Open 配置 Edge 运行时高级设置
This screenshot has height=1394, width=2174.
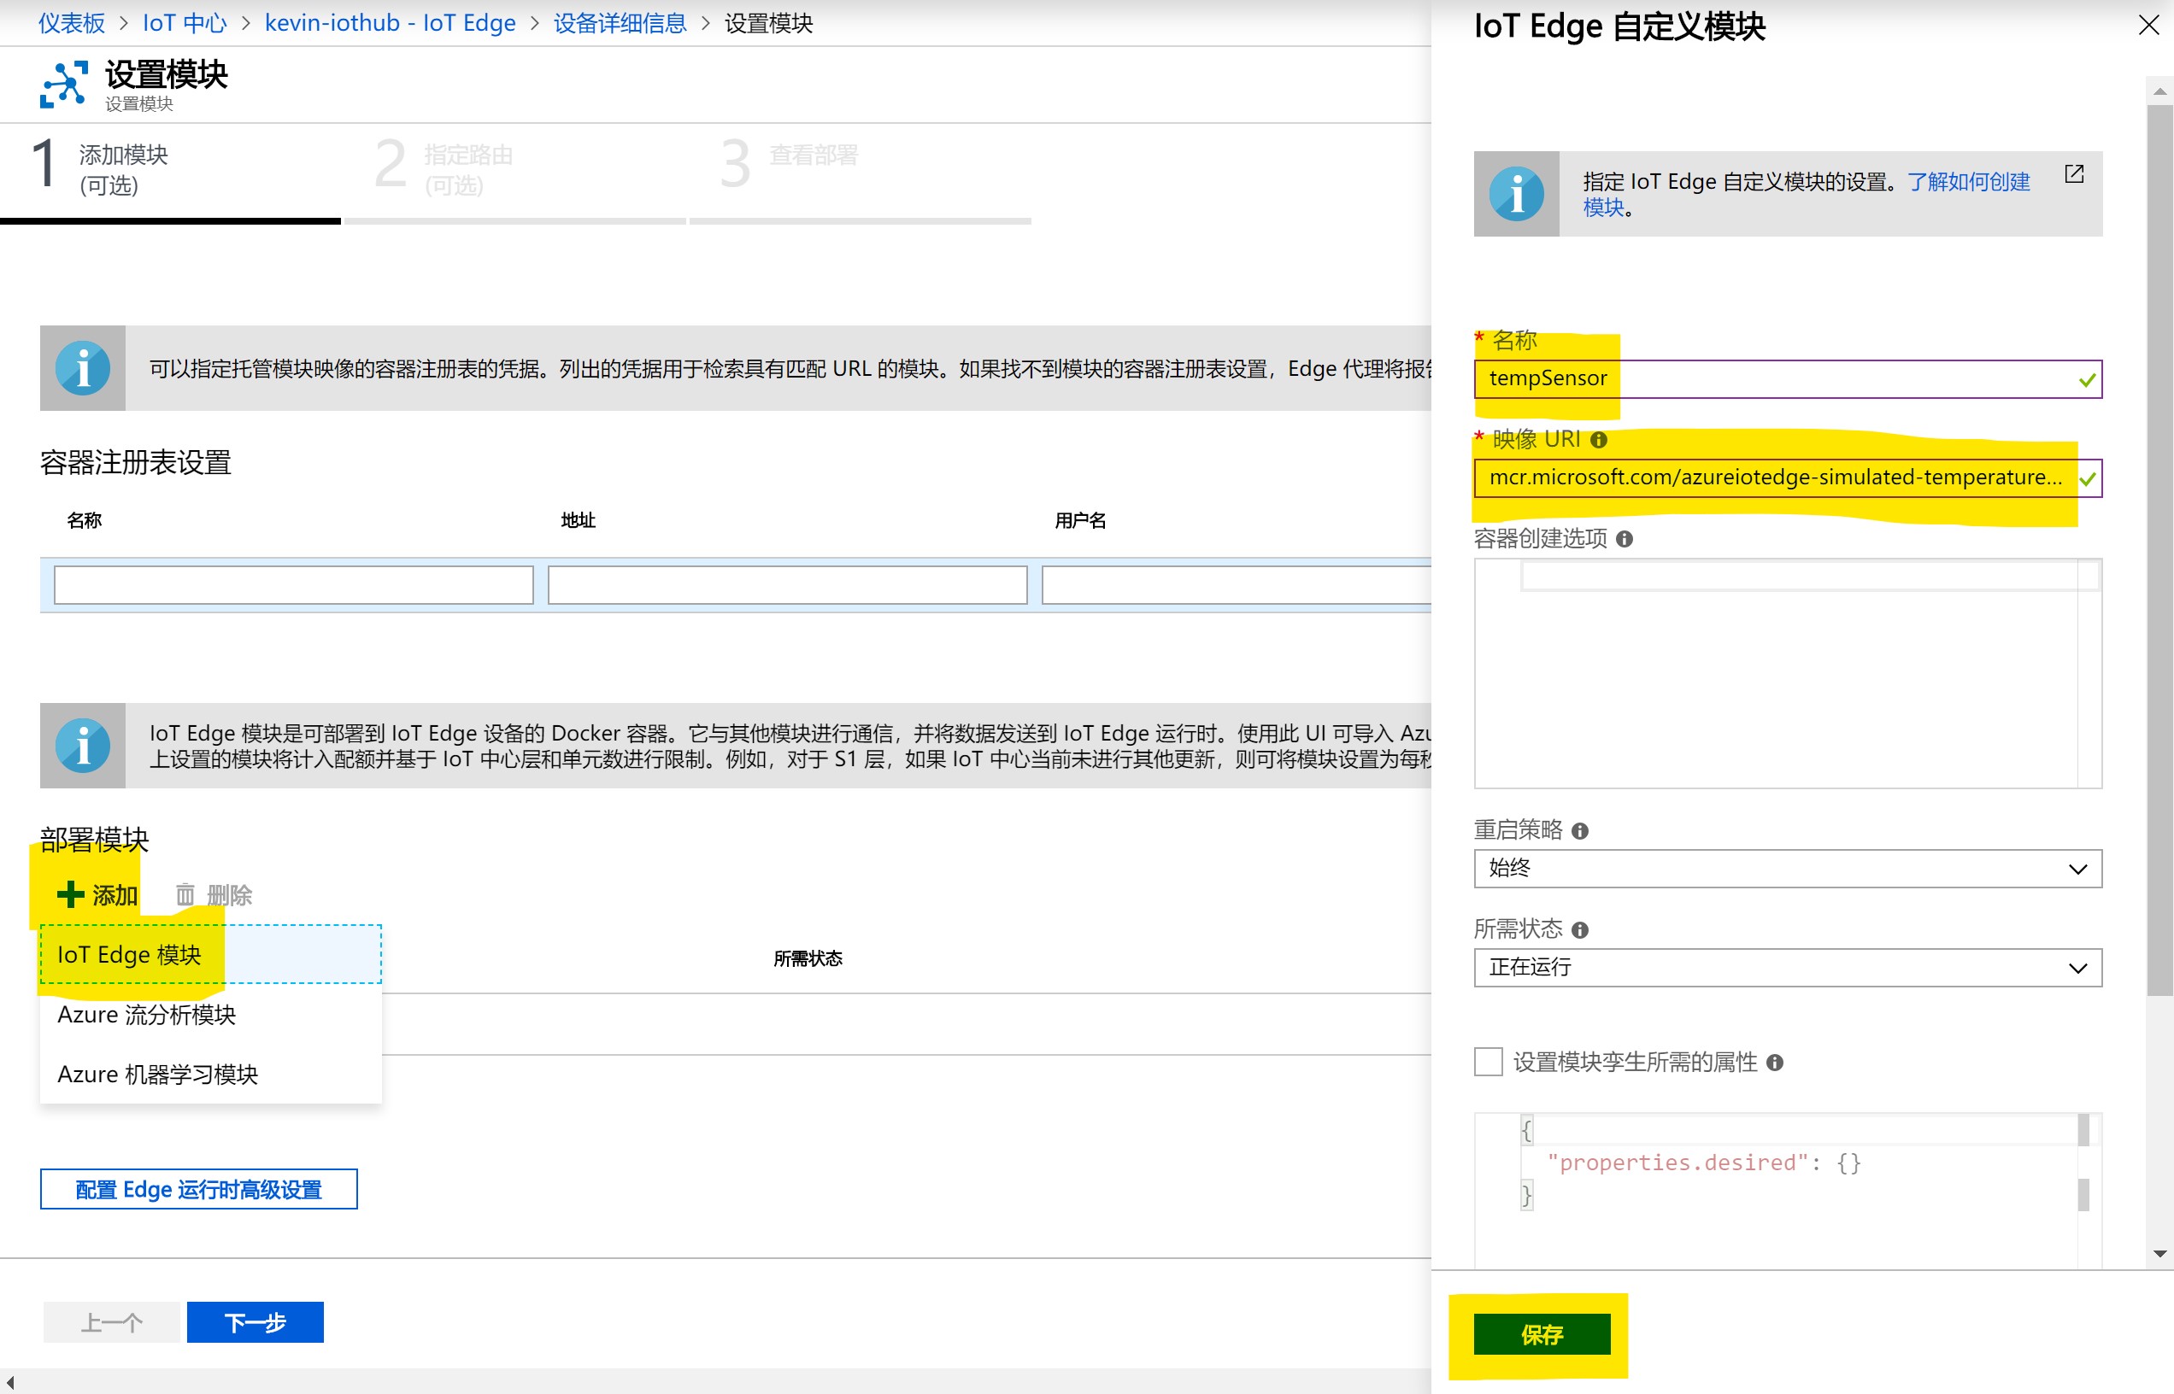click(x=198, y=1189)
